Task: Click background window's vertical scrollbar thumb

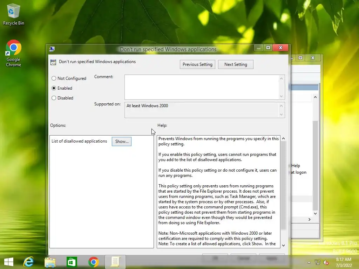Action: tap(315, 165)
